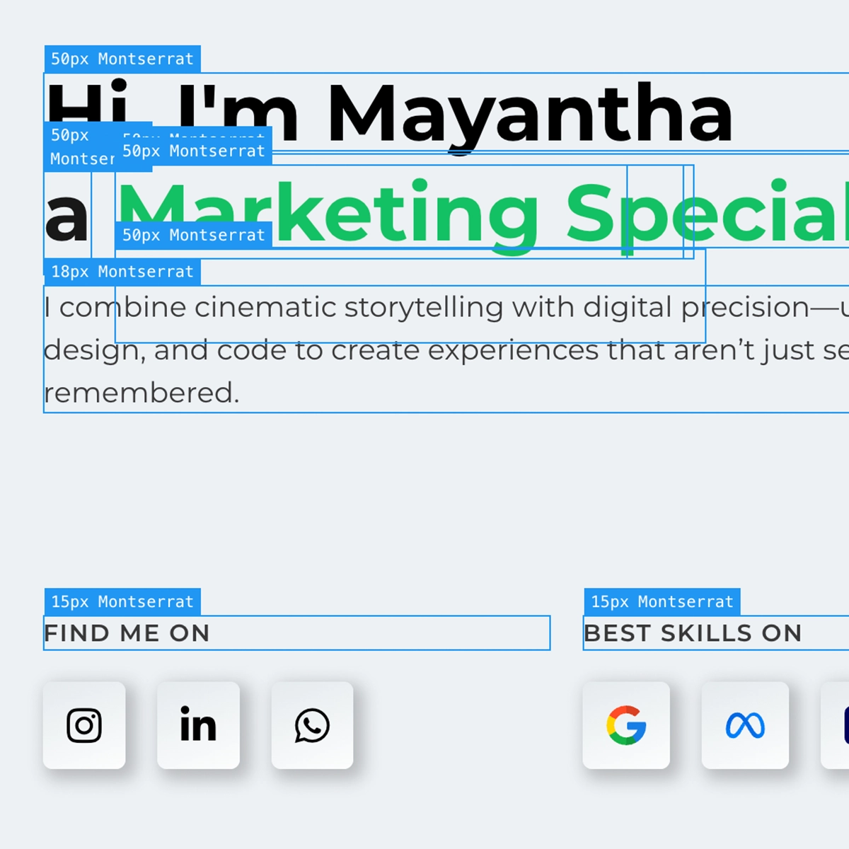Select the "FIND ME ON" label text
Image resolution: width=849 pixels, height=849 pixels.
click(127, 633)
